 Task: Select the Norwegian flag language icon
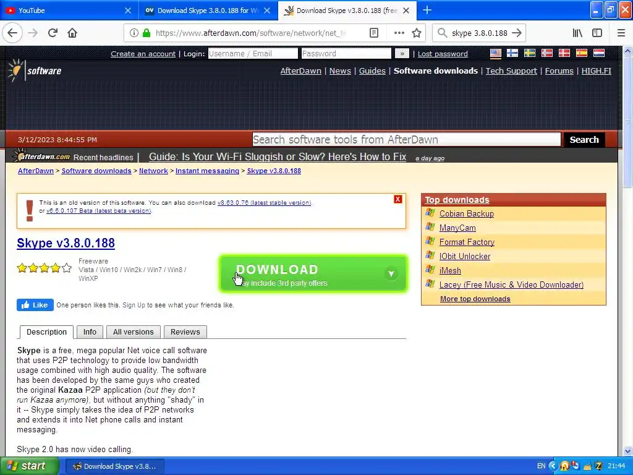(x=547, y=53)
